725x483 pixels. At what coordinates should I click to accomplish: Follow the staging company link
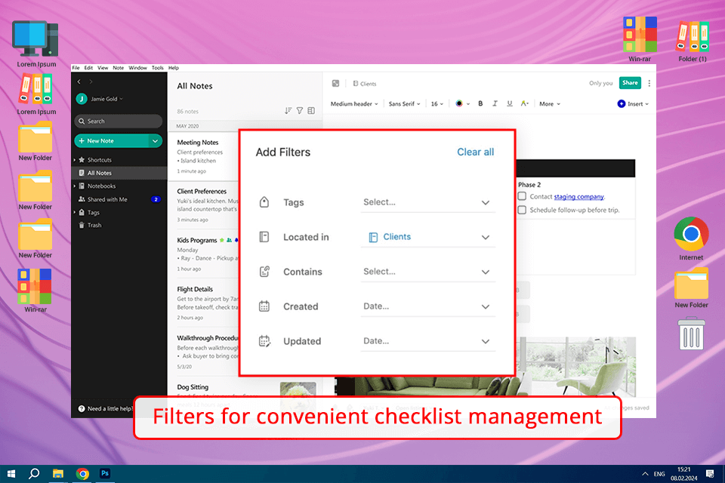point(579,196)
